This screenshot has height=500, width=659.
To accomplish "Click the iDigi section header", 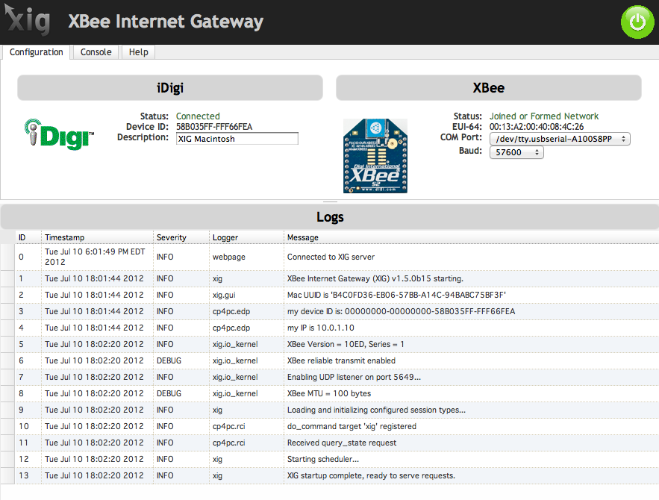I will pyautogui.click(x=170, y=88).
